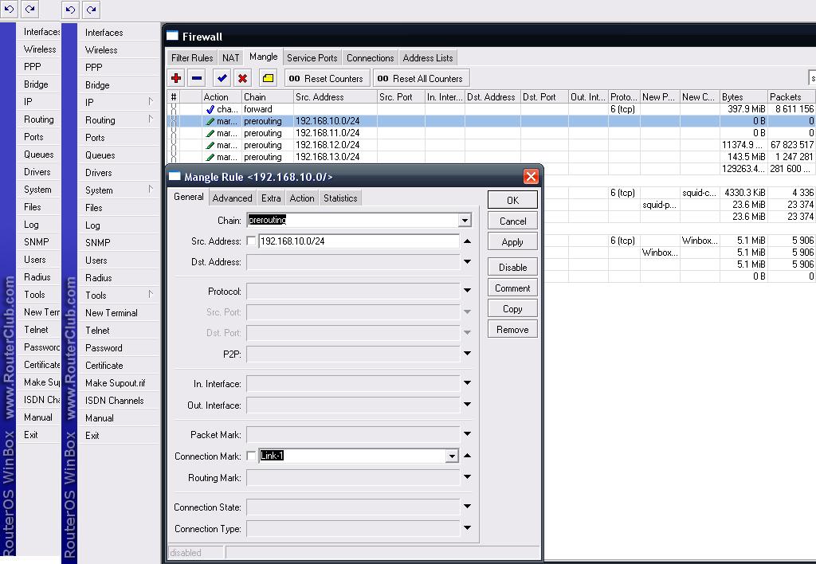The height and width of the screenshot is (564, 816).
Task: Open the IP menu in second sidebar
Action: [118, 102]
